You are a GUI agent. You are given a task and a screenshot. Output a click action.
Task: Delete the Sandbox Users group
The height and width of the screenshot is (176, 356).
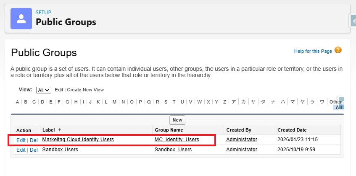34,150
